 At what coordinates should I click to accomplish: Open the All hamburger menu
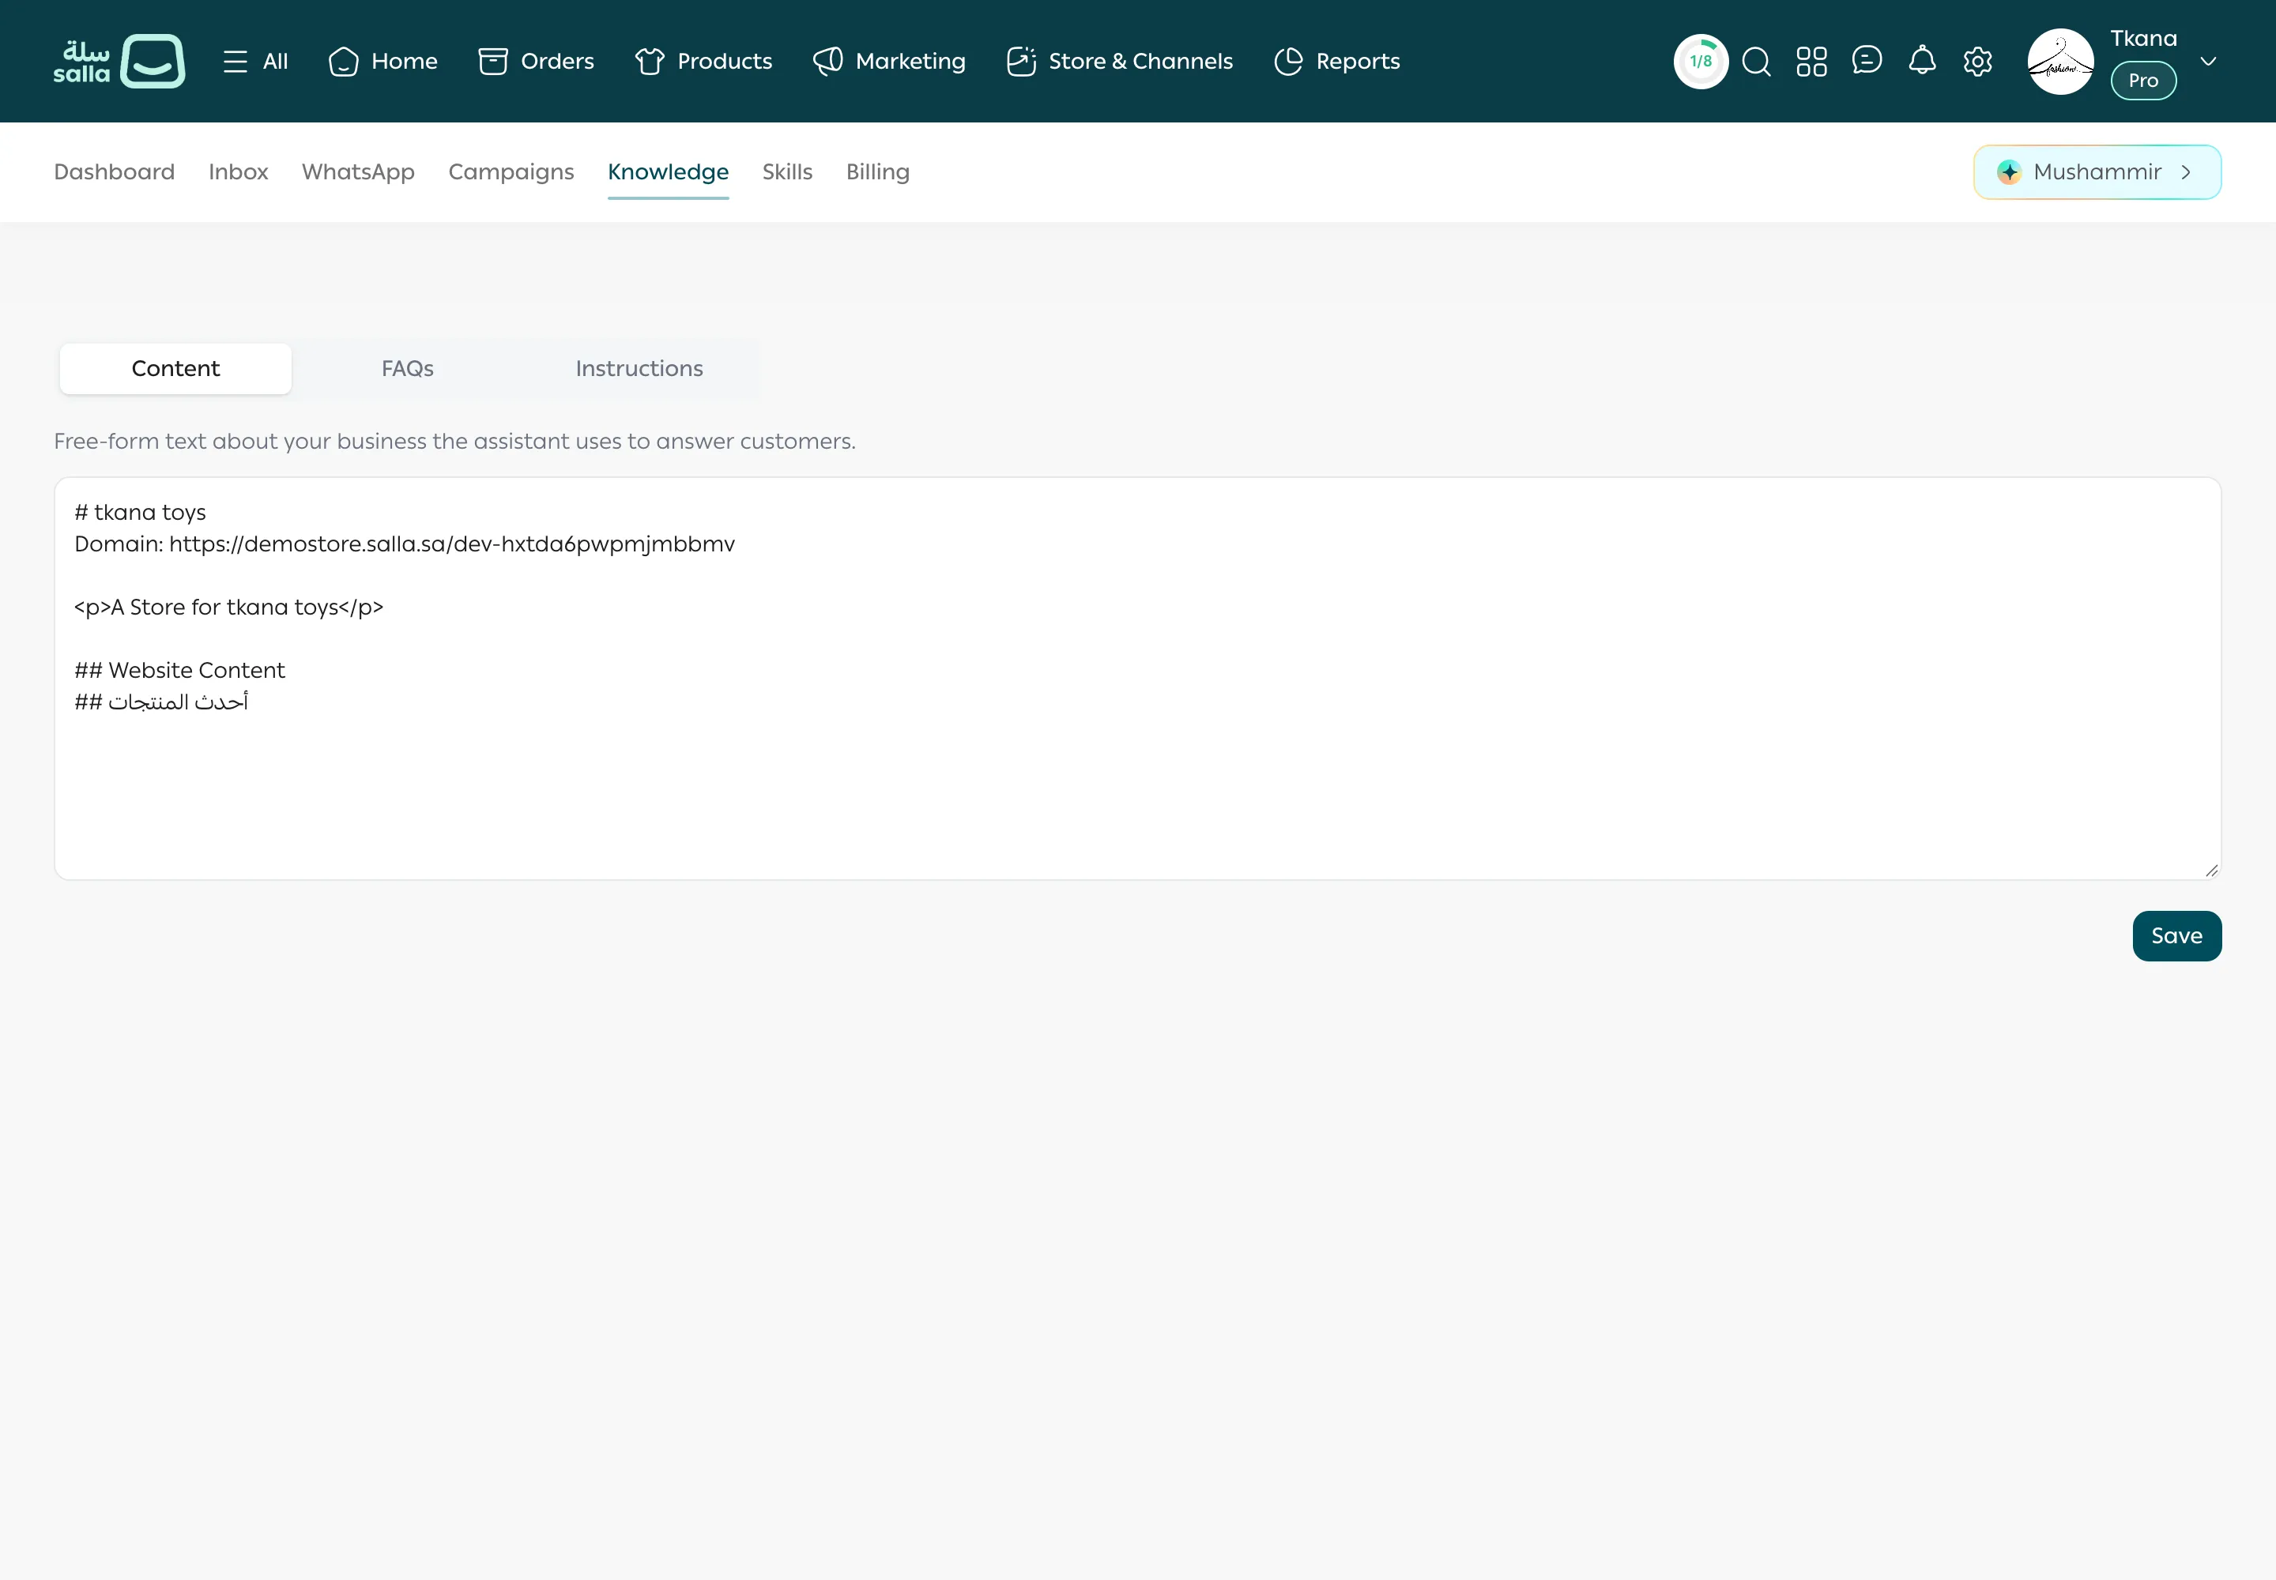click(x=255, y=62)
